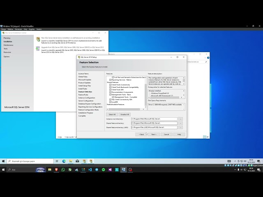Click host microphone tray icon
Viewport: 263px width, 197px height.
click(238, 170)
